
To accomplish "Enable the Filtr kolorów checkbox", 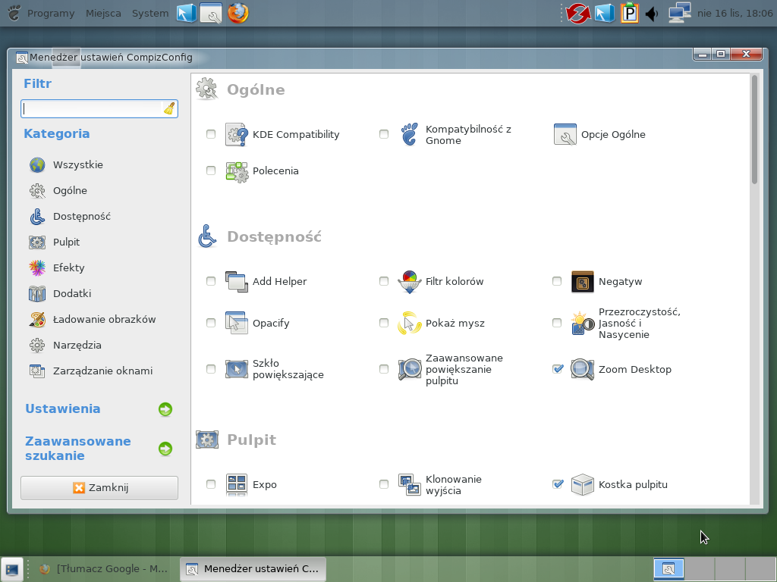I will [x=384, y=281].
